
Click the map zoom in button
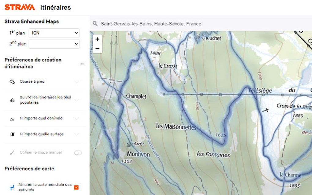[97, 39]
